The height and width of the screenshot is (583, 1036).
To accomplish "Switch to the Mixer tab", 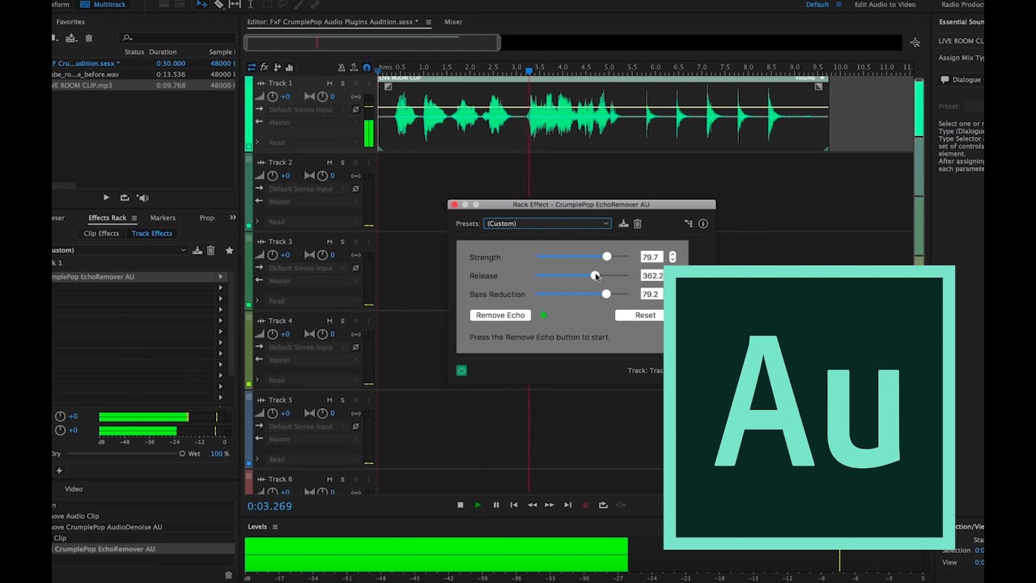I will point(453,22).
